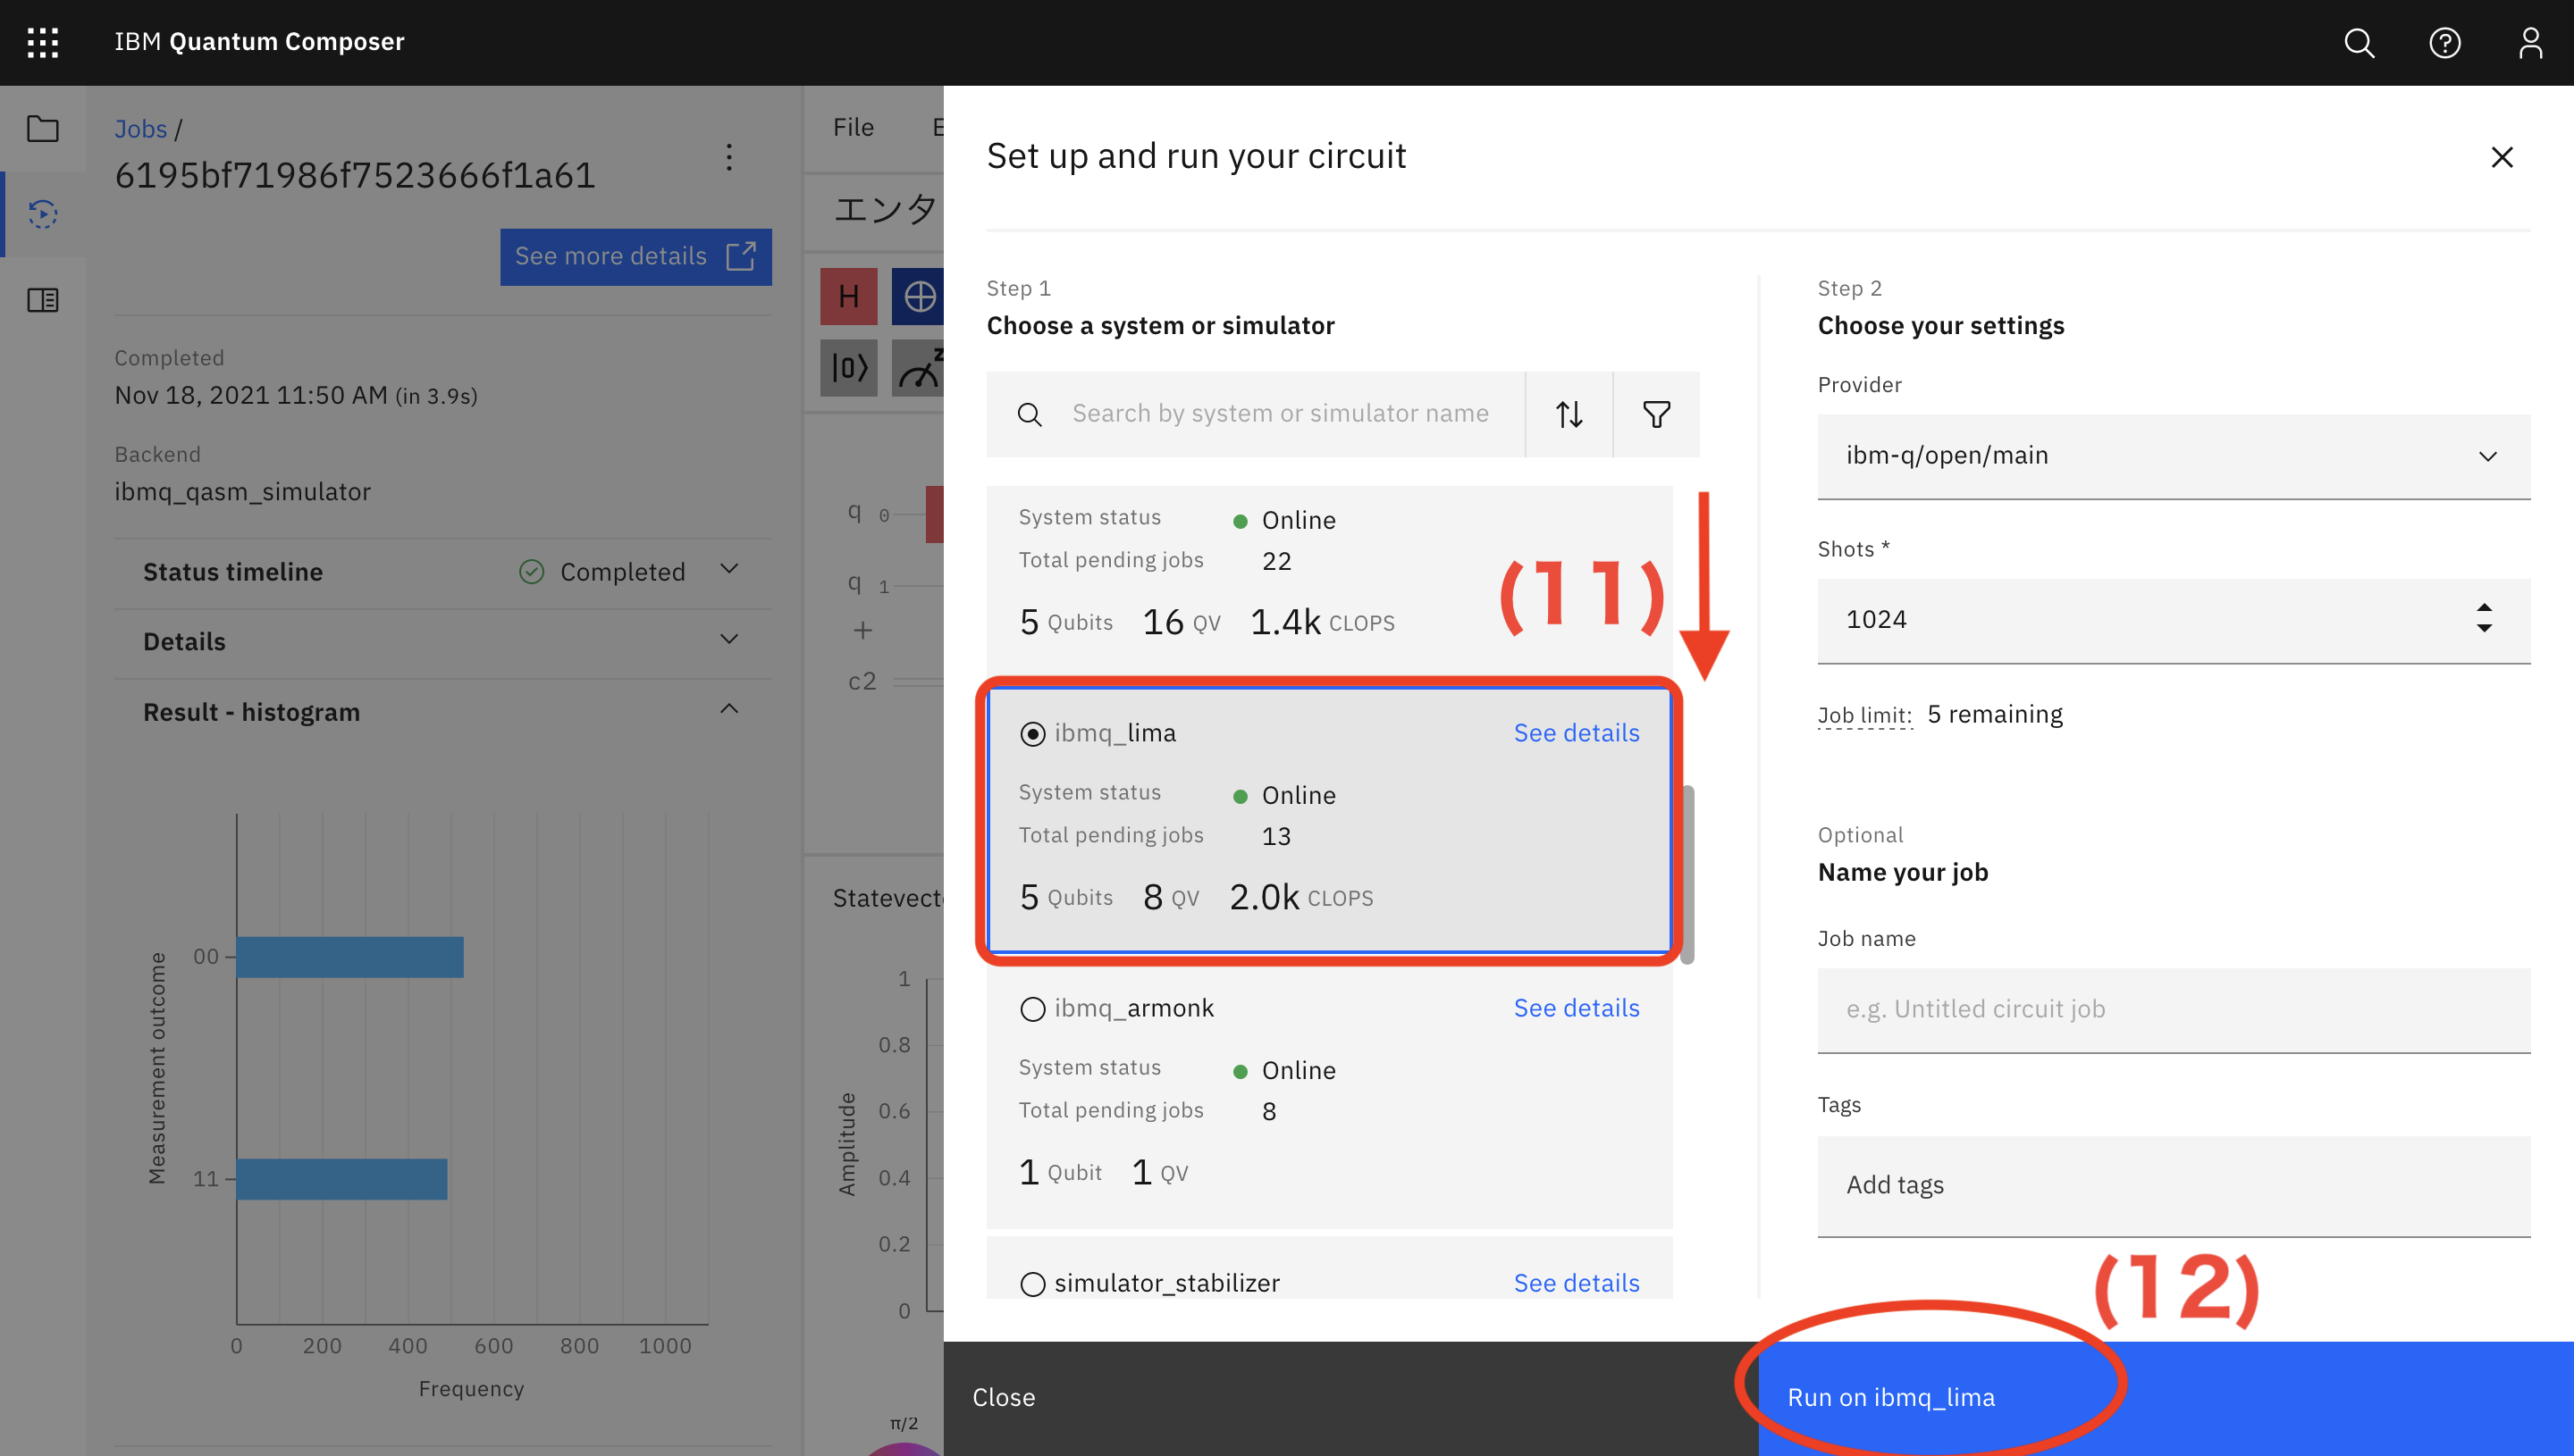Select the ibmq_lima radio button
The height and width of the screenshot is (1456, 2574).
pos(1032,734)
